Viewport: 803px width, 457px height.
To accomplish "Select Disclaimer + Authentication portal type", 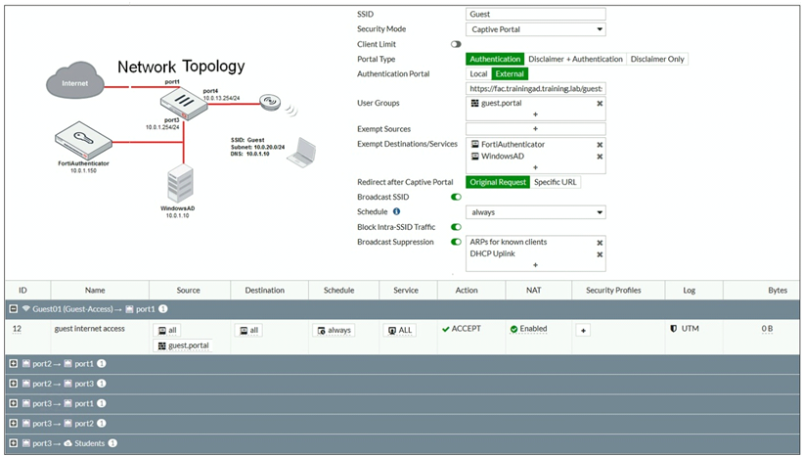I will coord(575,60).
